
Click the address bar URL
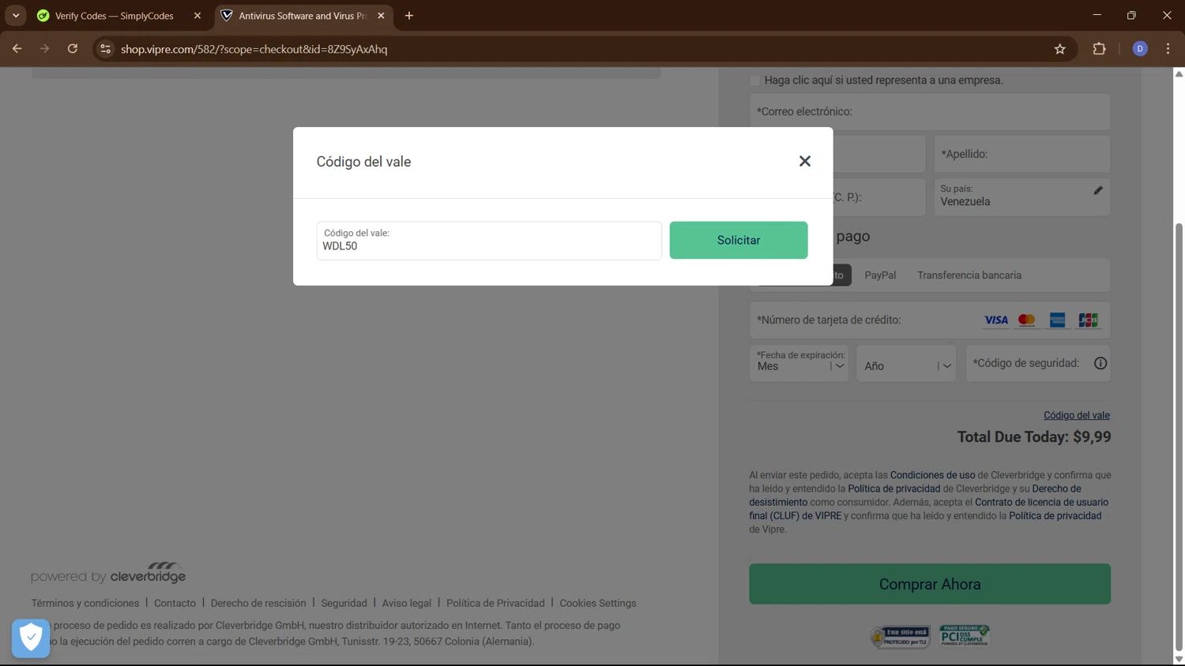254,49
